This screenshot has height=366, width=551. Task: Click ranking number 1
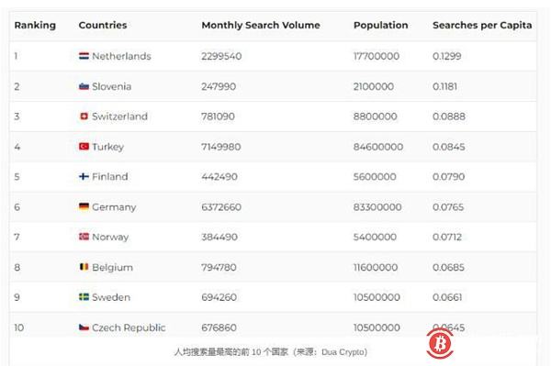point(16,56)
